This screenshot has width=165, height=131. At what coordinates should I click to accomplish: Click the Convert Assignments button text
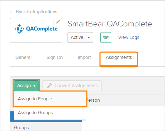pyautogui.click(x=76, y=86)
